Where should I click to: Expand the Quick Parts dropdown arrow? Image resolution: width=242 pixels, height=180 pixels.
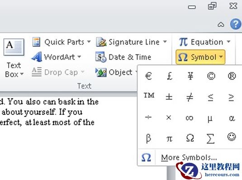point(89,41)
